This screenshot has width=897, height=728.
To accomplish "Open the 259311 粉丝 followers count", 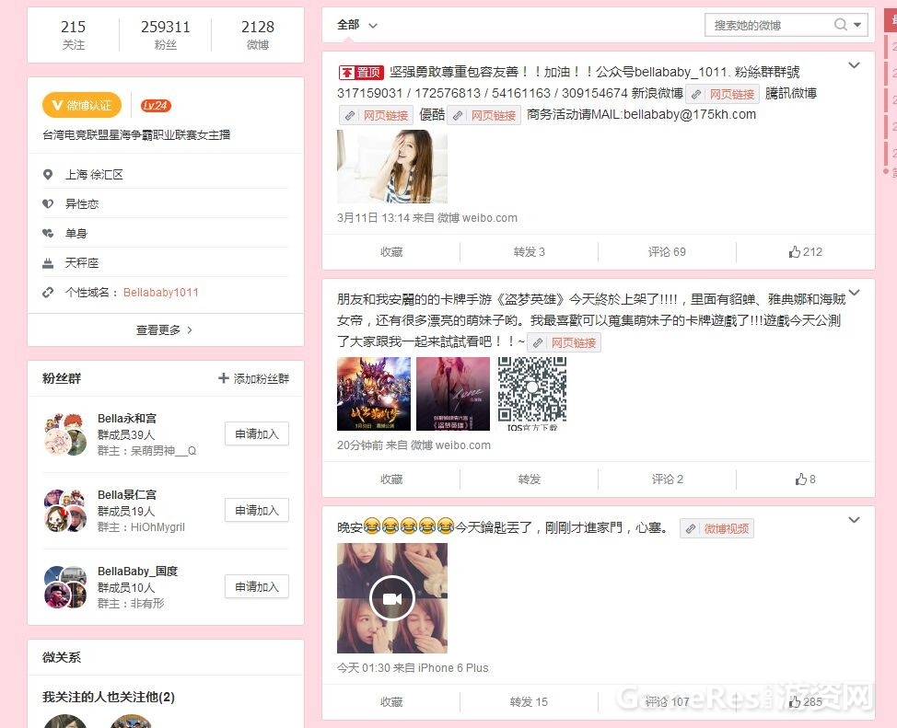I will (x=166, y=34).
